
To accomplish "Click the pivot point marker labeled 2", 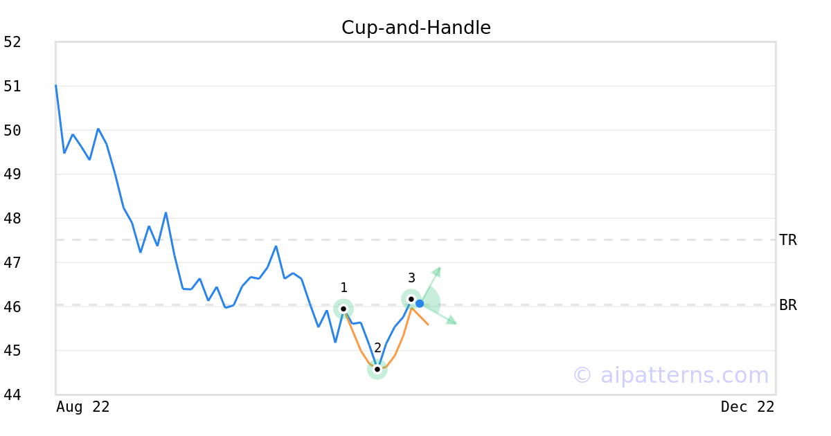I will (377, 369).
